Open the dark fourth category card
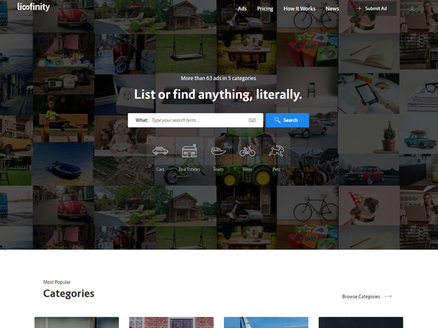 [x=361, y=323]
